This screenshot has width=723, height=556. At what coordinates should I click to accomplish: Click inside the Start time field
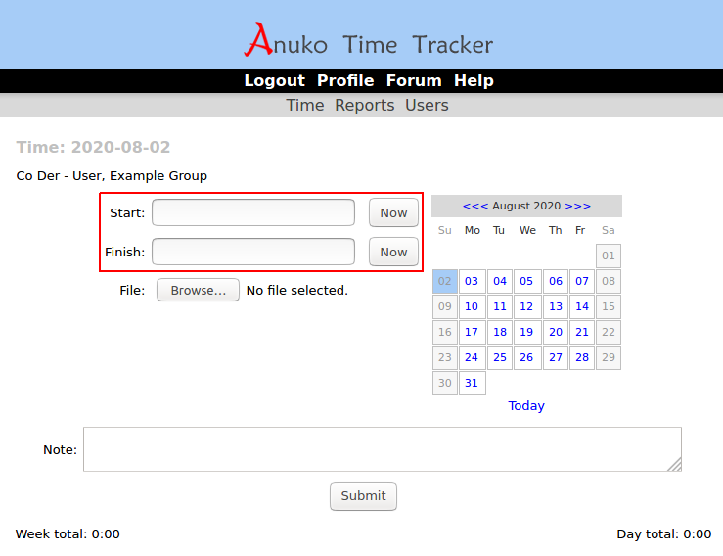pyautogui.click(x=253, y=212)
